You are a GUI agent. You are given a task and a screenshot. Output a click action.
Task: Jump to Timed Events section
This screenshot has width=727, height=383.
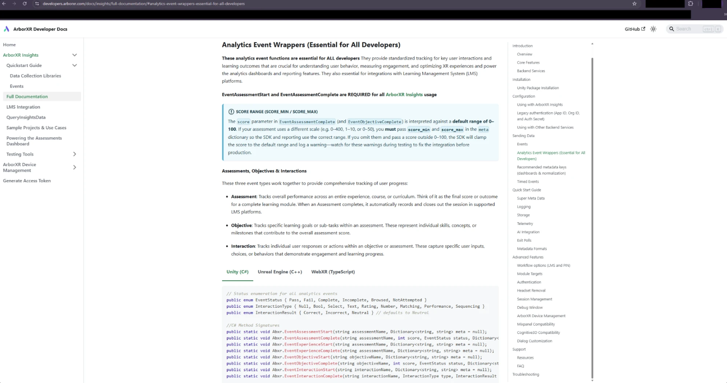528,182
